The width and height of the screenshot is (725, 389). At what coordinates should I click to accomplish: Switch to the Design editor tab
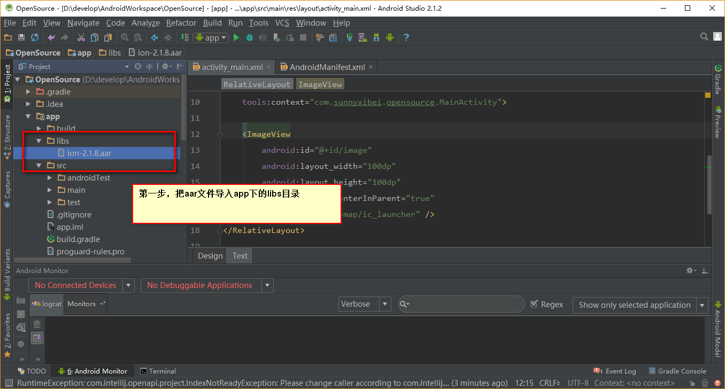(210, 256)
